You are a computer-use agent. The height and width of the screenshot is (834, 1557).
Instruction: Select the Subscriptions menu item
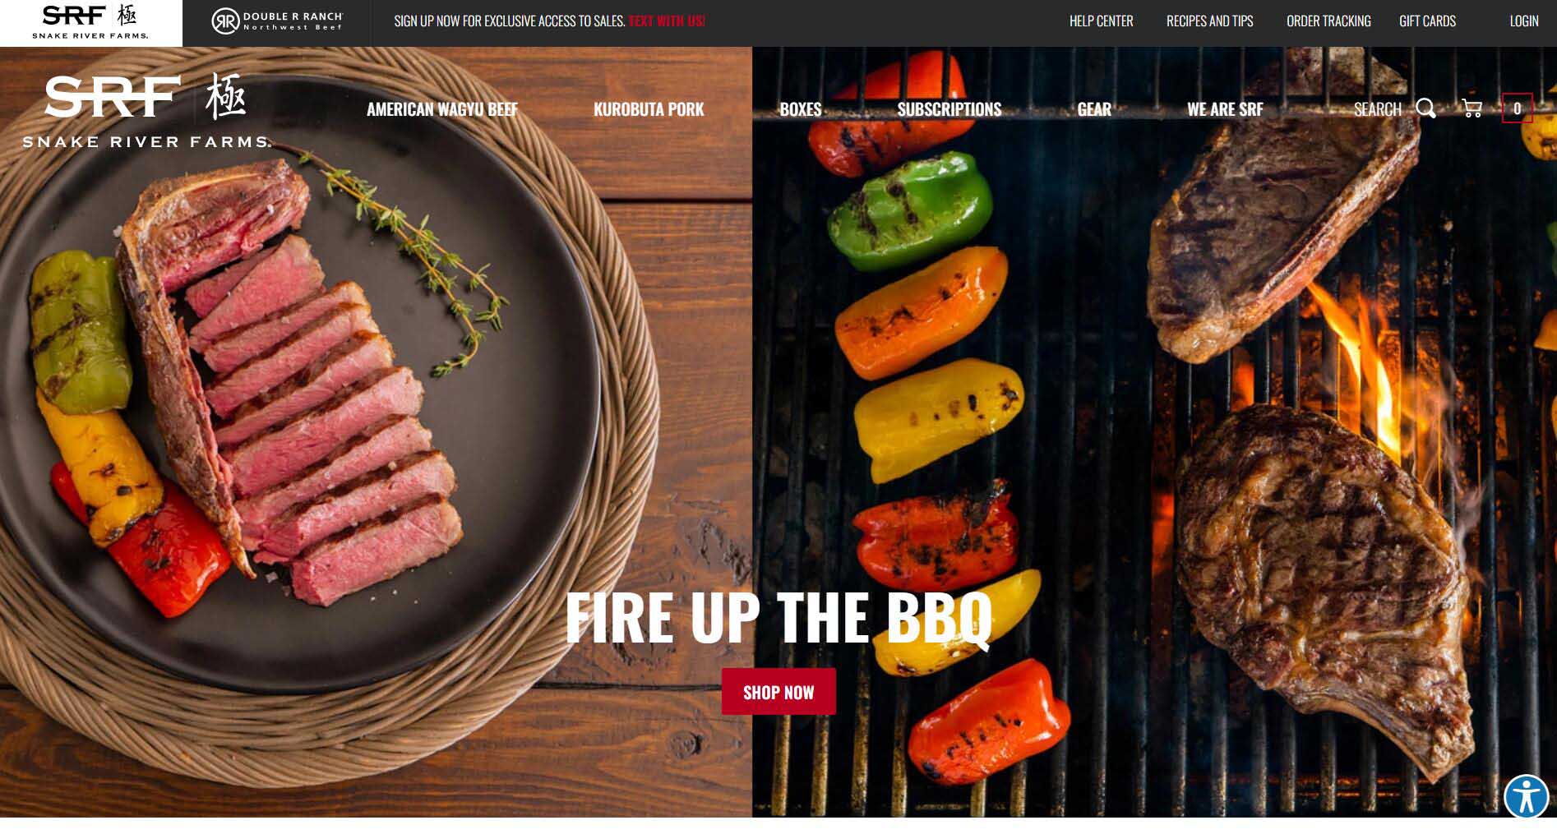(x=949, y=109)
